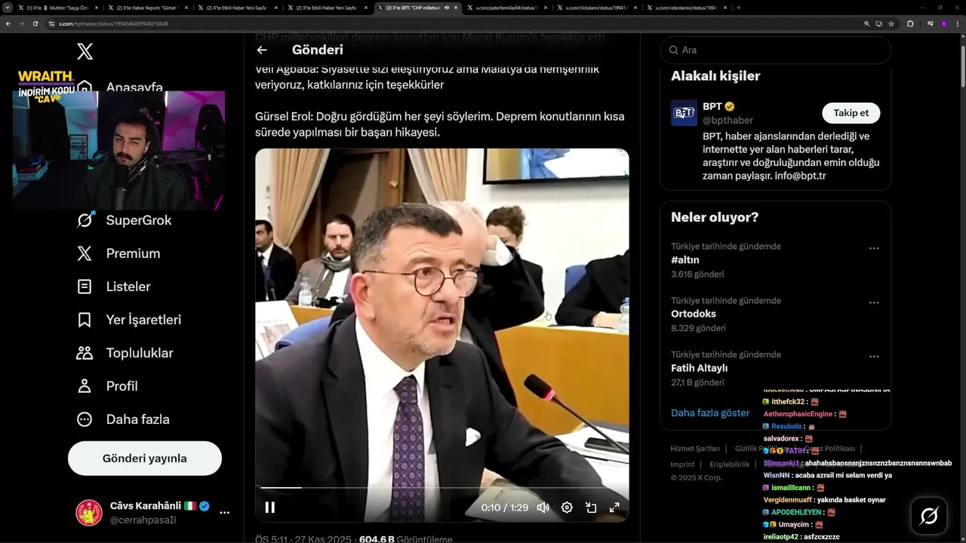Reload the page
Viewport: 966px width, 543px height.
pos(35,23)
